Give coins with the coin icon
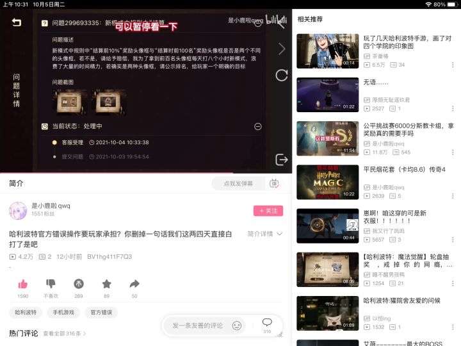 (x=79, y=284)
